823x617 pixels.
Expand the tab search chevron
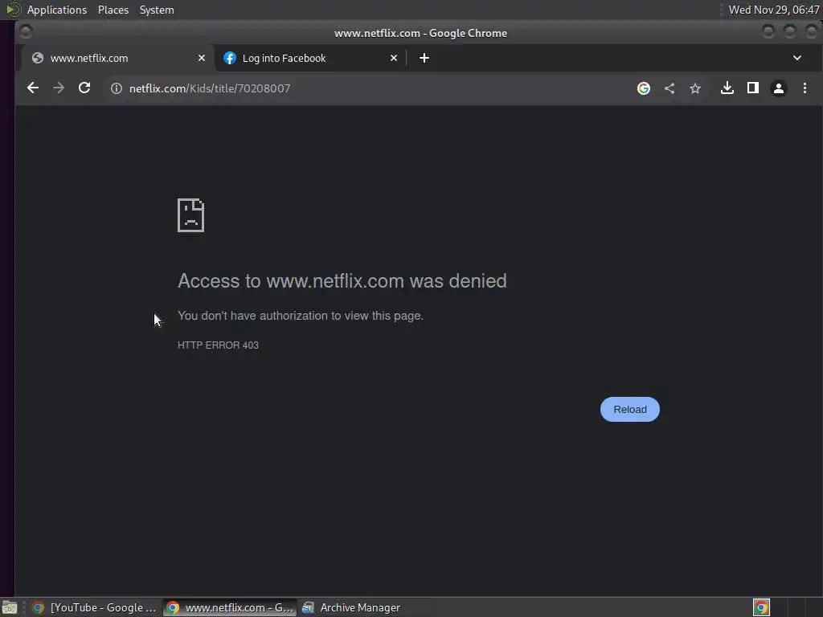[x=796, y=58]
